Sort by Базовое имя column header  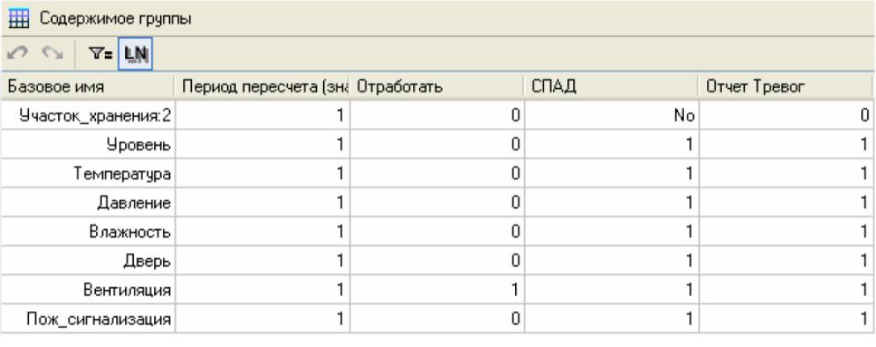click(x=88, y=87)
